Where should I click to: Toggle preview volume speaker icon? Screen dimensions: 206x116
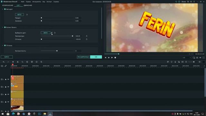pos(200,58)
